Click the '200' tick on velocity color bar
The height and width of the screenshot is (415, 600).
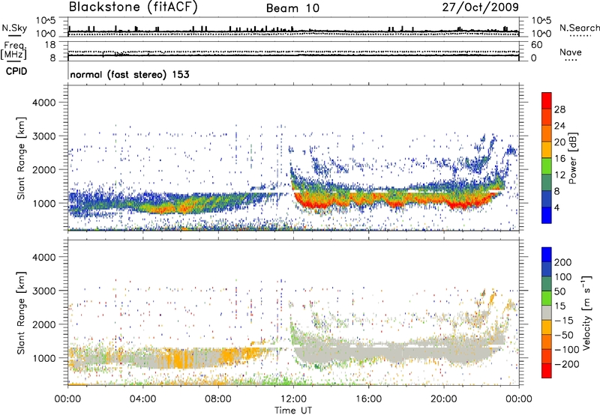point(563,262)
